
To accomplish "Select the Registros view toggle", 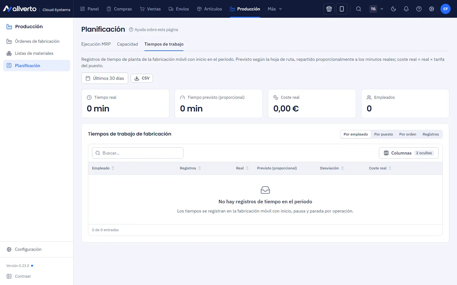I will point(431,134).
